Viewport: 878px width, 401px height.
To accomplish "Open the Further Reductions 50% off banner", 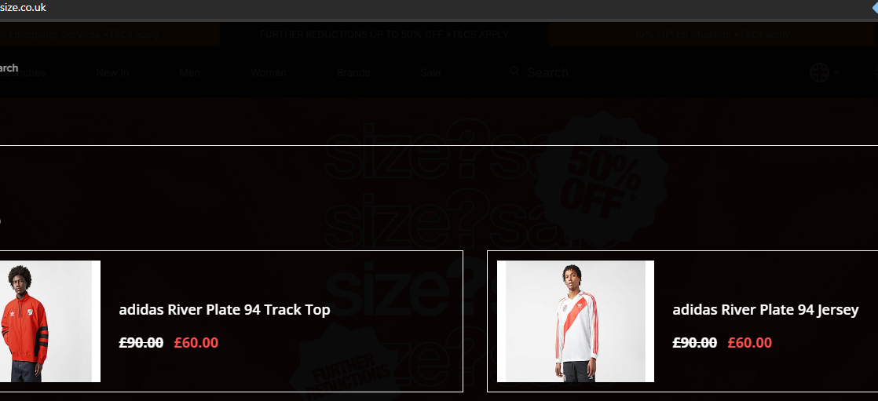I will (384, 34).
